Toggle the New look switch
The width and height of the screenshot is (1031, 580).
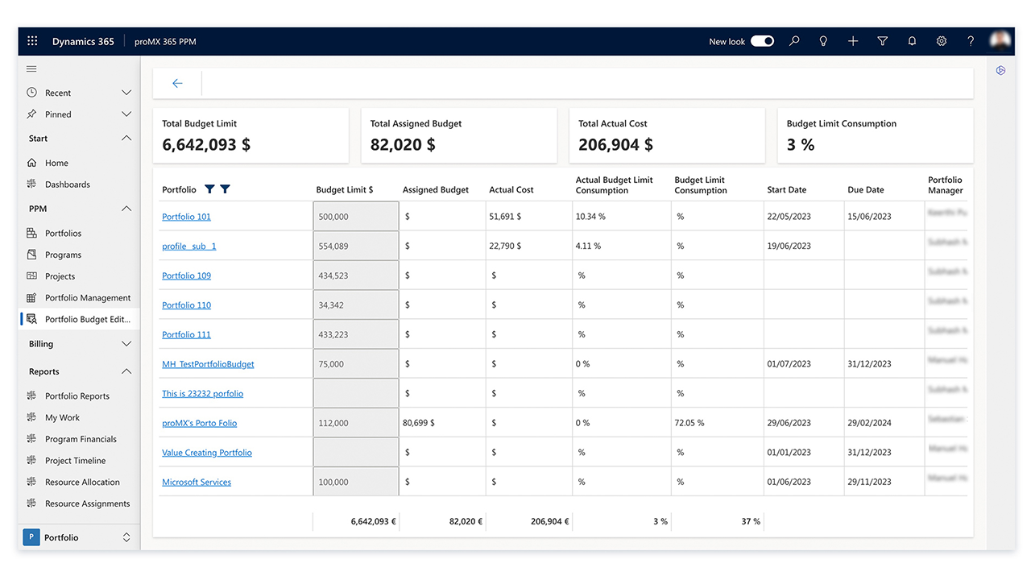click(762, 41)
